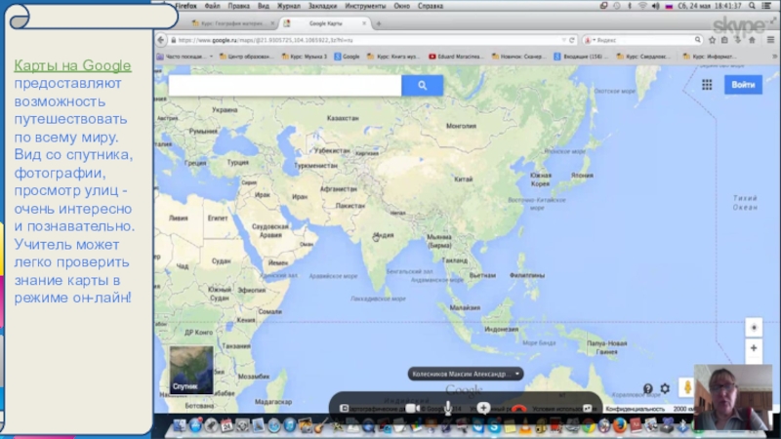Close the Google Карты tab
This screenshot has height=439, width=781.
pos(364,23)
